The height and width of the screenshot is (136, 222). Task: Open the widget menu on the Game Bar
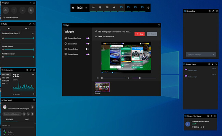[86, 8]
